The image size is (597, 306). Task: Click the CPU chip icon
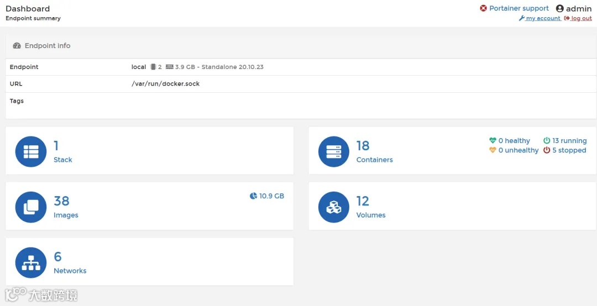click(x=153, y=67)
